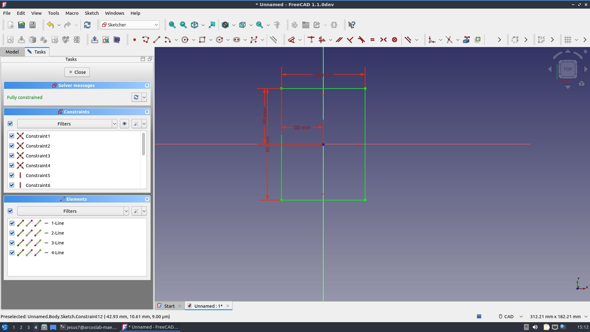Screen dimensions: 590x332
Task: Click the grid toggle button
Action: pyautogui.click(x=568, y=40)
